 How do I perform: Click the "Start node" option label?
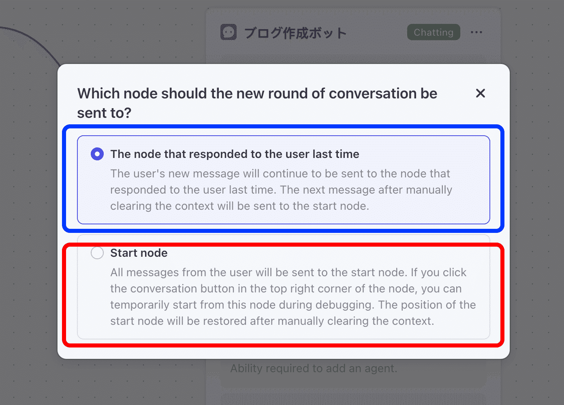[139, 253]
